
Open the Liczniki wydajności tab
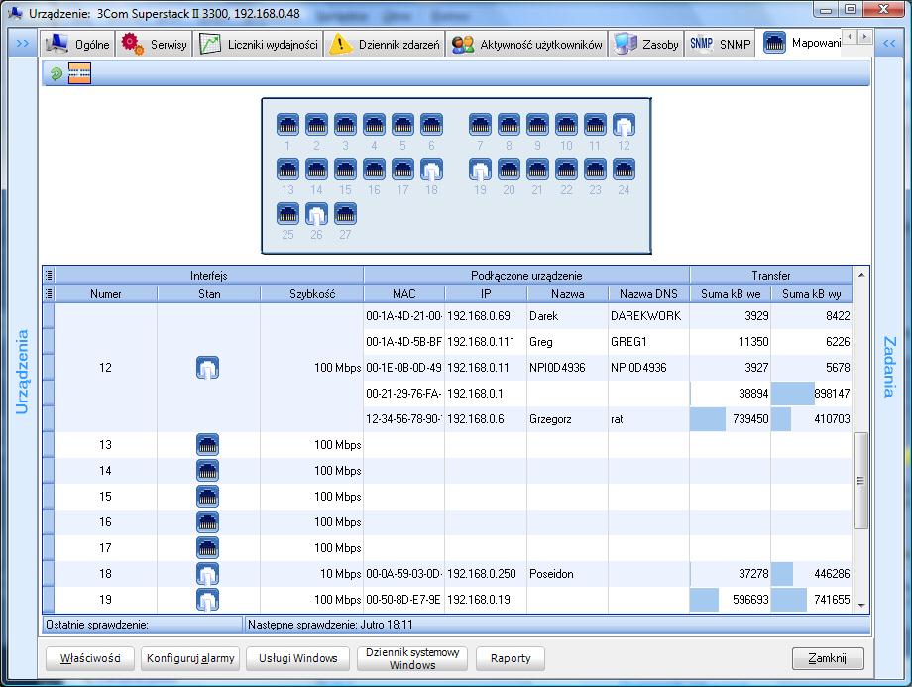259,44
